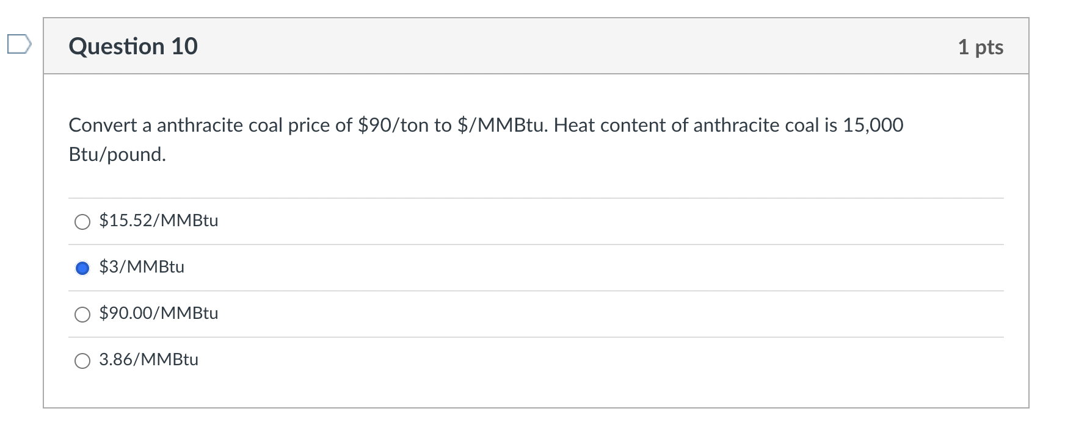The image size is (1065, 439).
Task: Click the $3/MMBtu answer label text
Action: point(142,267)
